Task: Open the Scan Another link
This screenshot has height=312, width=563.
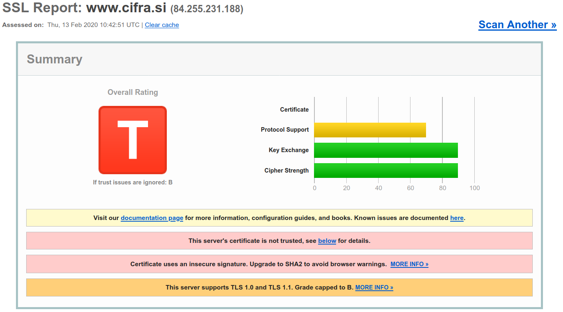Action: (518, 25)
